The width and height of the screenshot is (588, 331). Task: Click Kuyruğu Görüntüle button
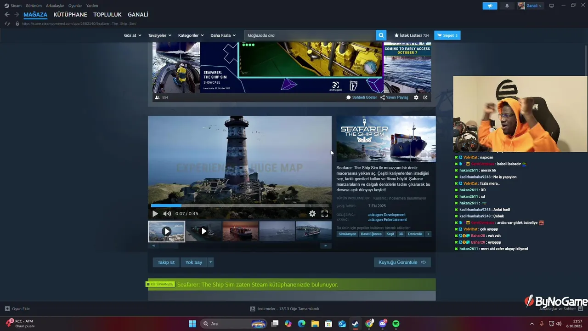coord(402,263)
